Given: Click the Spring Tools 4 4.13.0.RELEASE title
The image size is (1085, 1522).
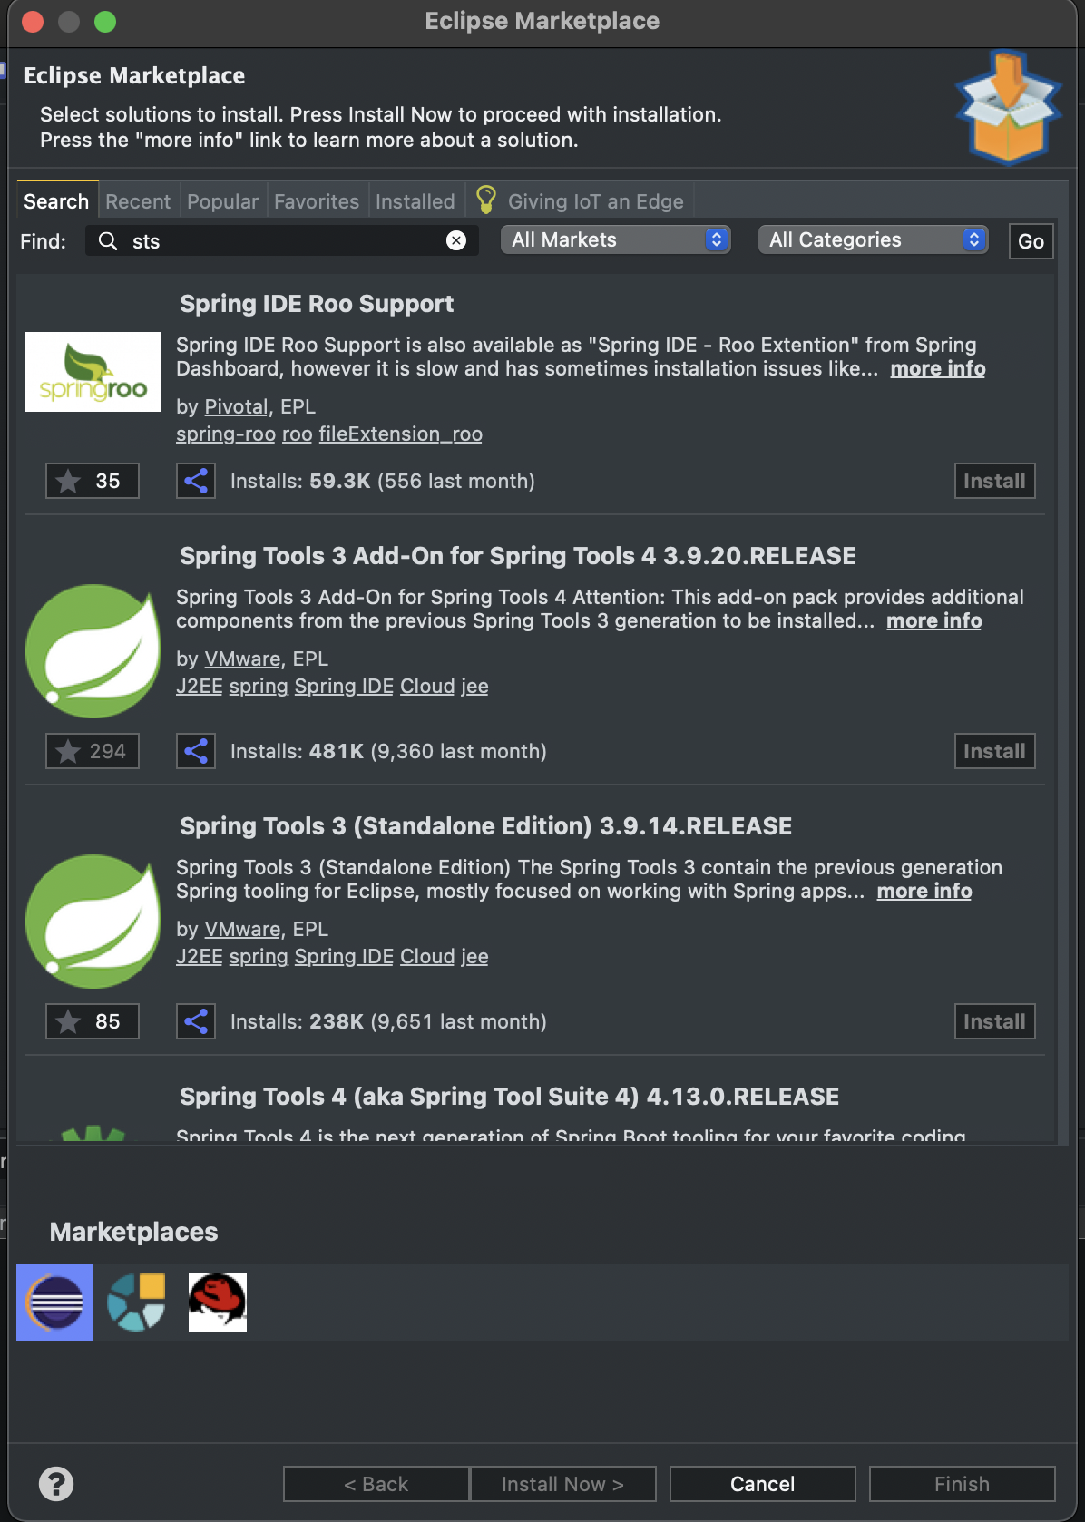Looking at the screenshot, I should (x=509, y=1096).
